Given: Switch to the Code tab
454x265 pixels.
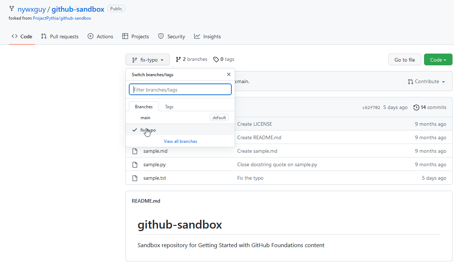Looking at the screenshot, I should tap(22, 36).
